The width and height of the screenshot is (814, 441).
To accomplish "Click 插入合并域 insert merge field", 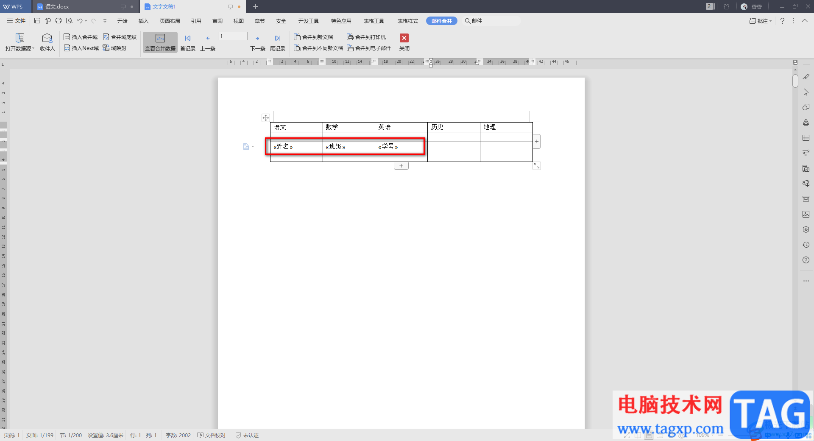I will point(81,37).
